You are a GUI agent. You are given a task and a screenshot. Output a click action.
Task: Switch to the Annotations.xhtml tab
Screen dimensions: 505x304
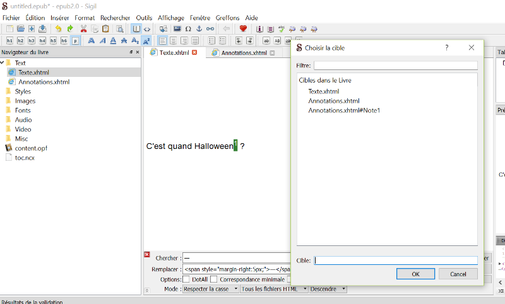point(244,53)
